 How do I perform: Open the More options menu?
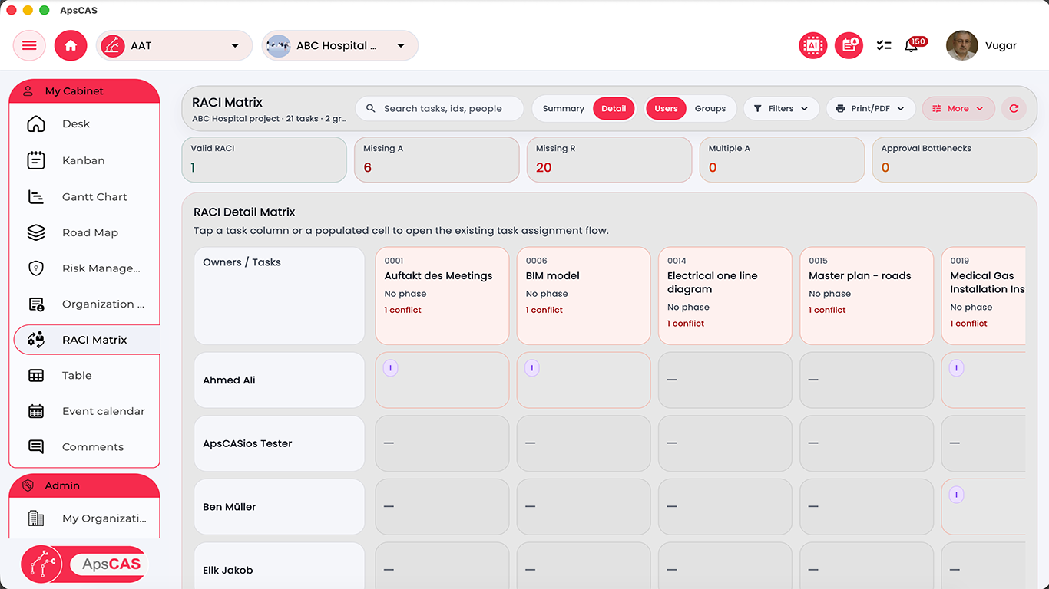(958, 108)
